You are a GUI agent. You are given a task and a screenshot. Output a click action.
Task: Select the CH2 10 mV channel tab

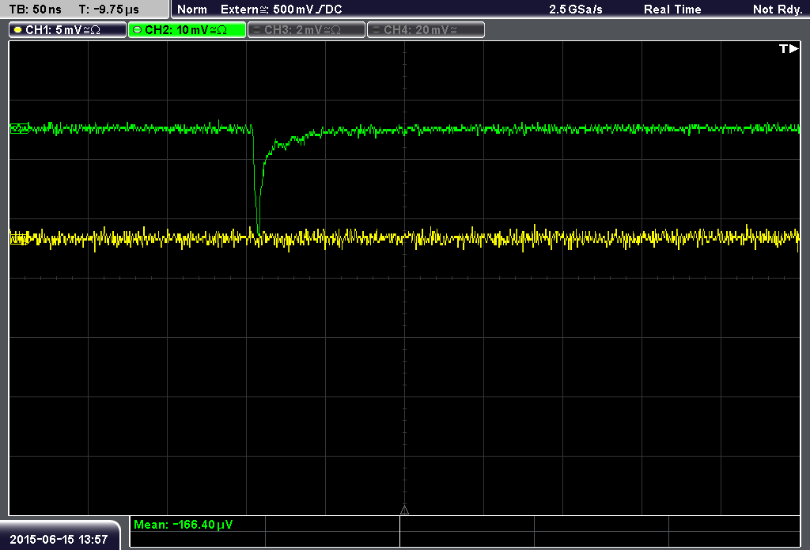point(187,30)
